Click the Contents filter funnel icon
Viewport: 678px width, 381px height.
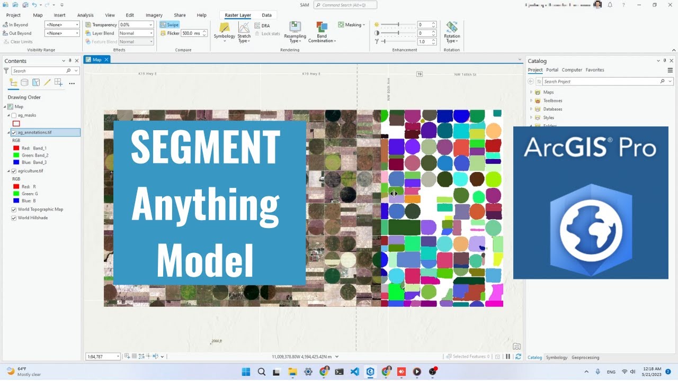(6, 70)
